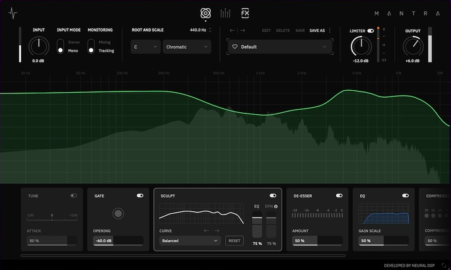Switch to the mixer sliders view icon
The width and height of the screenshot is (451, 270).
(x=225, y=13)
